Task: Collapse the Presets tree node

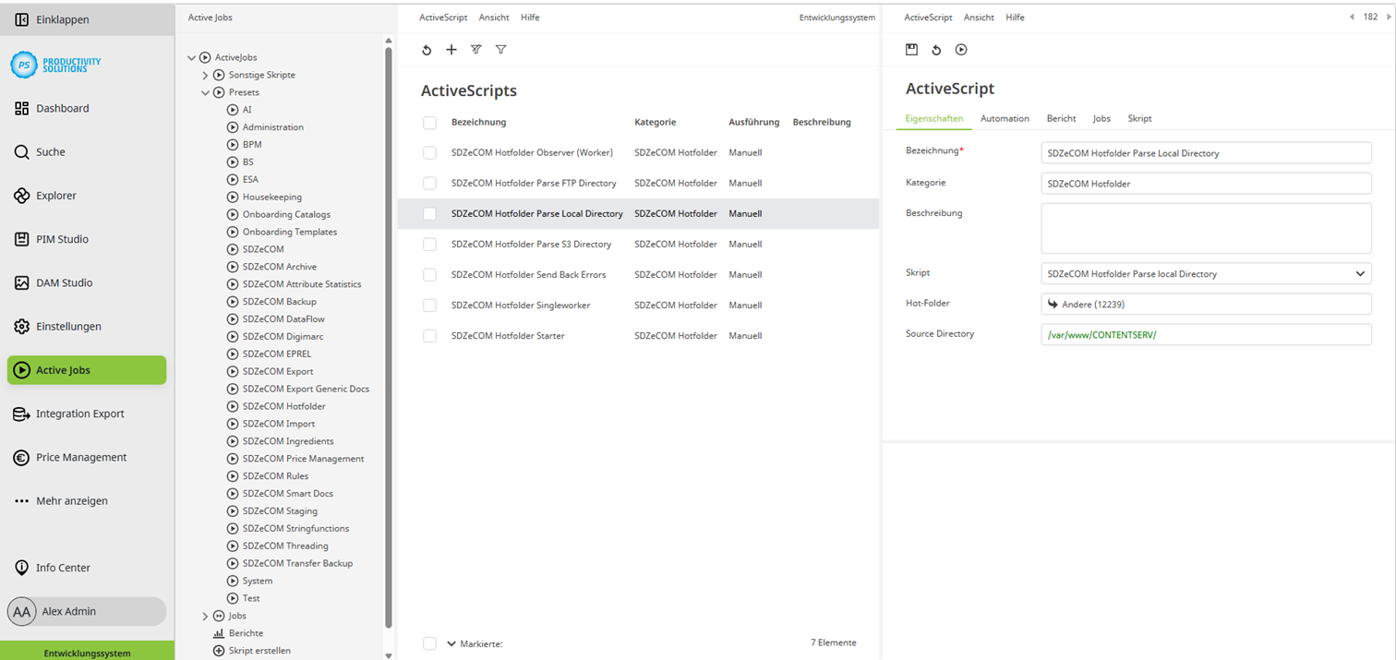Action: pos(205,91)
